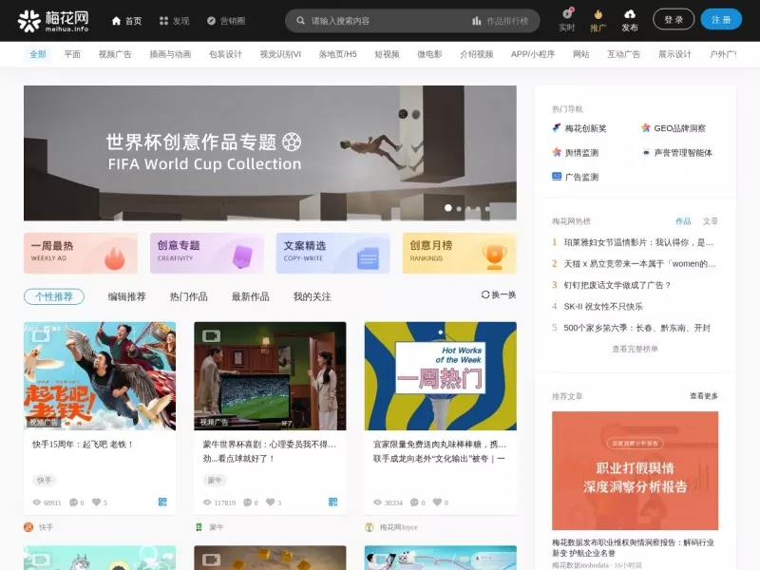Click the home icon beside 首页
This screenshot has width=760, height=570.
tap(116, 21)
